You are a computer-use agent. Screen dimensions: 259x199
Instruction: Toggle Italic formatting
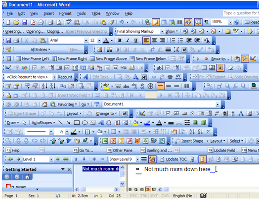[128, 41]
